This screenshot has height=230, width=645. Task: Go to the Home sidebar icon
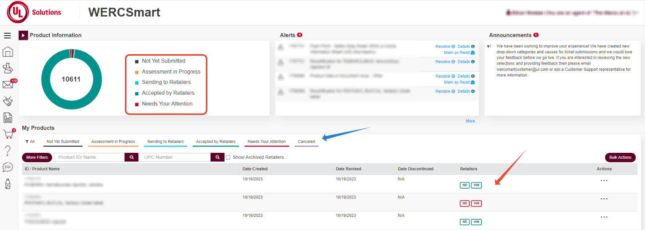tap(8, 52)
